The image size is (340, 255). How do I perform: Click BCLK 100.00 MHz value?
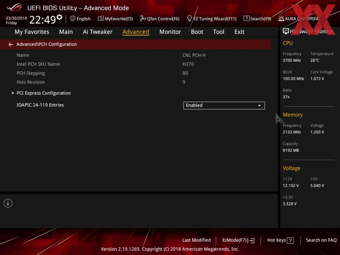click(x=293, y=79)
